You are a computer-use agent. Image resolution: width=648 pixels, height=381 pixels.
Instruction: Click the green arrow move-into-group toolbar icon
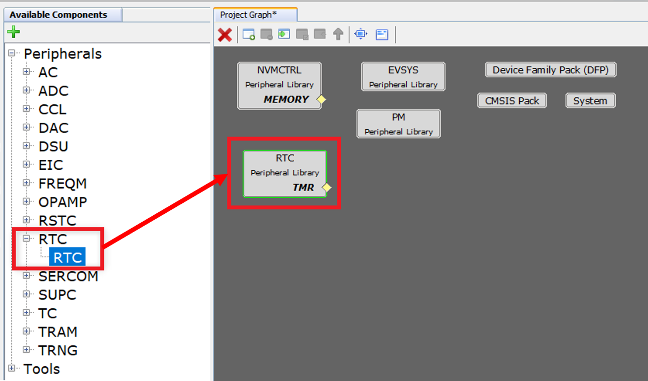[x=284, y=35]
